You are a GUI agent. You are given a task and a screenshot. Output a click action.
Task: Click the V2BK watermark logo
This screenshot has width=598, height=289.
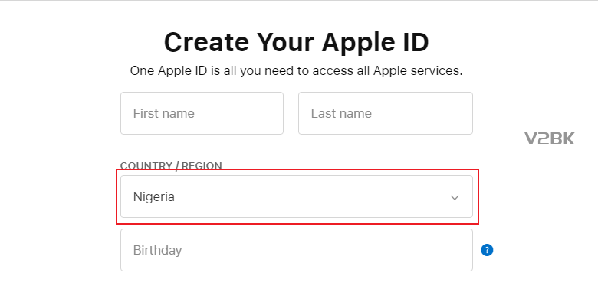point(549,138)
